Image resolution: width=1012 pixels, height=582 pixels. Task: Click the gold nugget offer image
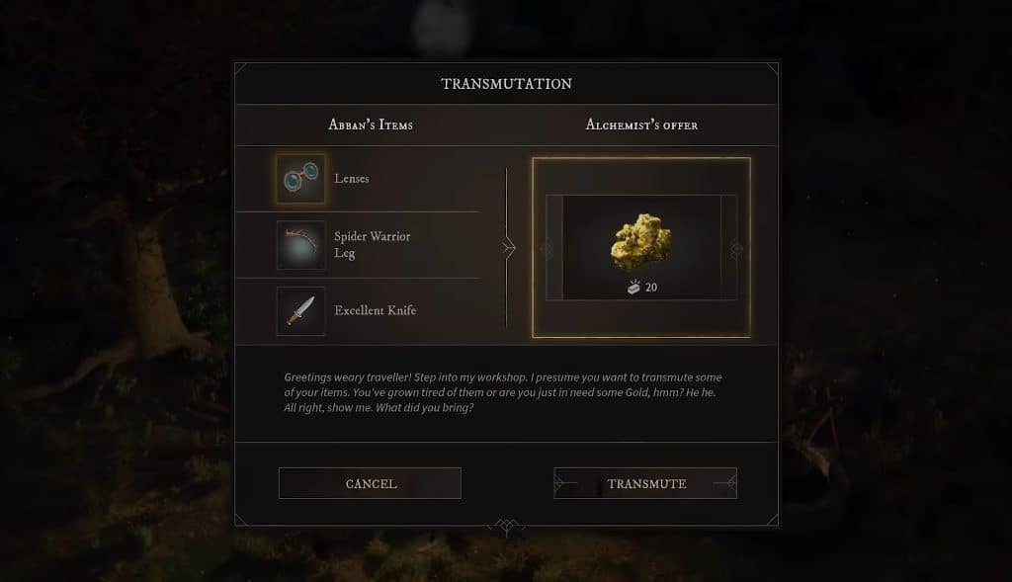tap(640, 243)
